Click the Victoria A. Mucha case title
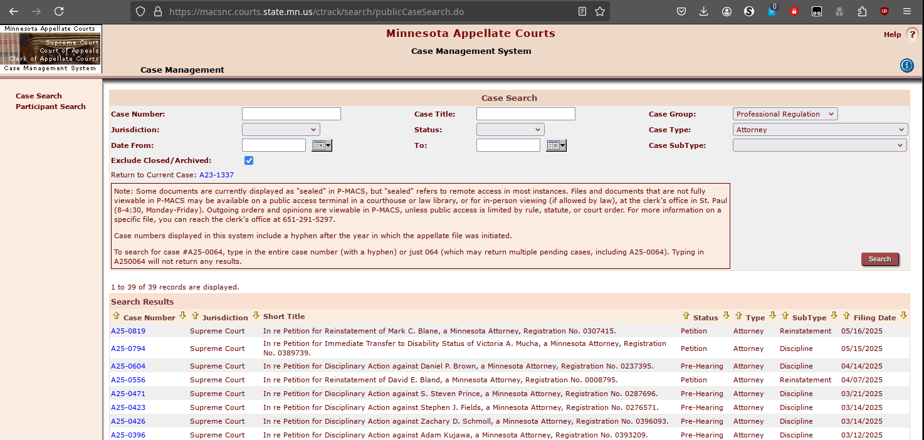The image size is (924, 440). (x=465, y=348)
